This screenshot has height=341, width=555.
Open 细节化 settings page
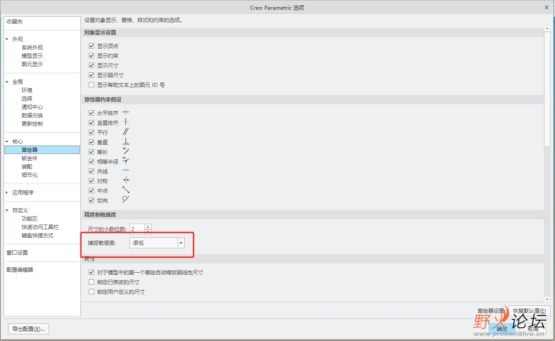coord(30,175)
